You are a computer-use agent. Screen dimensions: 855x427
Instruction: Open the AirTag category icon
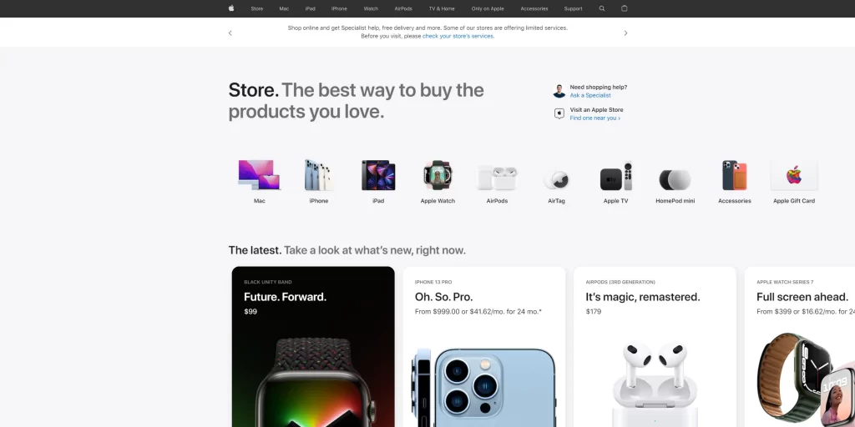557,180
